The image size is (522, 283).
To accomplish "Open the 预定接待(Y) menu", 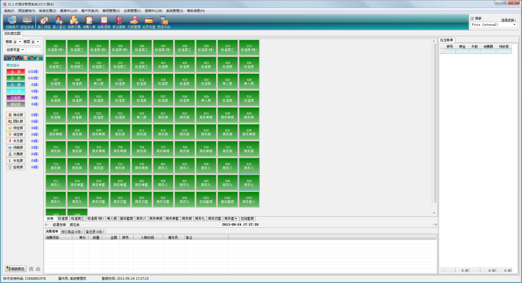I will (x=27, y=11).
